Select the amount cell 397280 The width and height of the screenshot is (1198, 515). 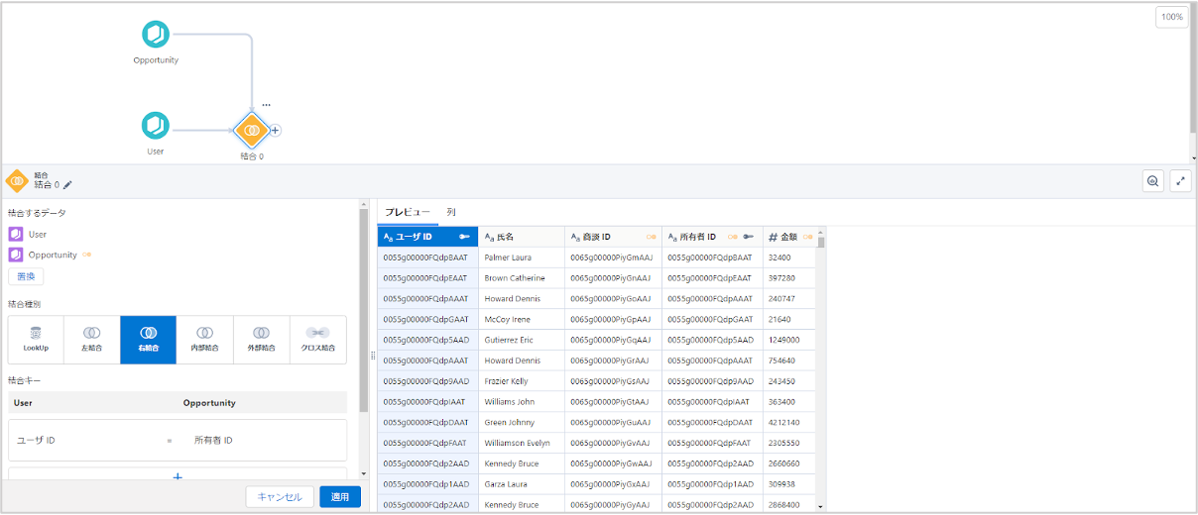click(x=788, y=278)
